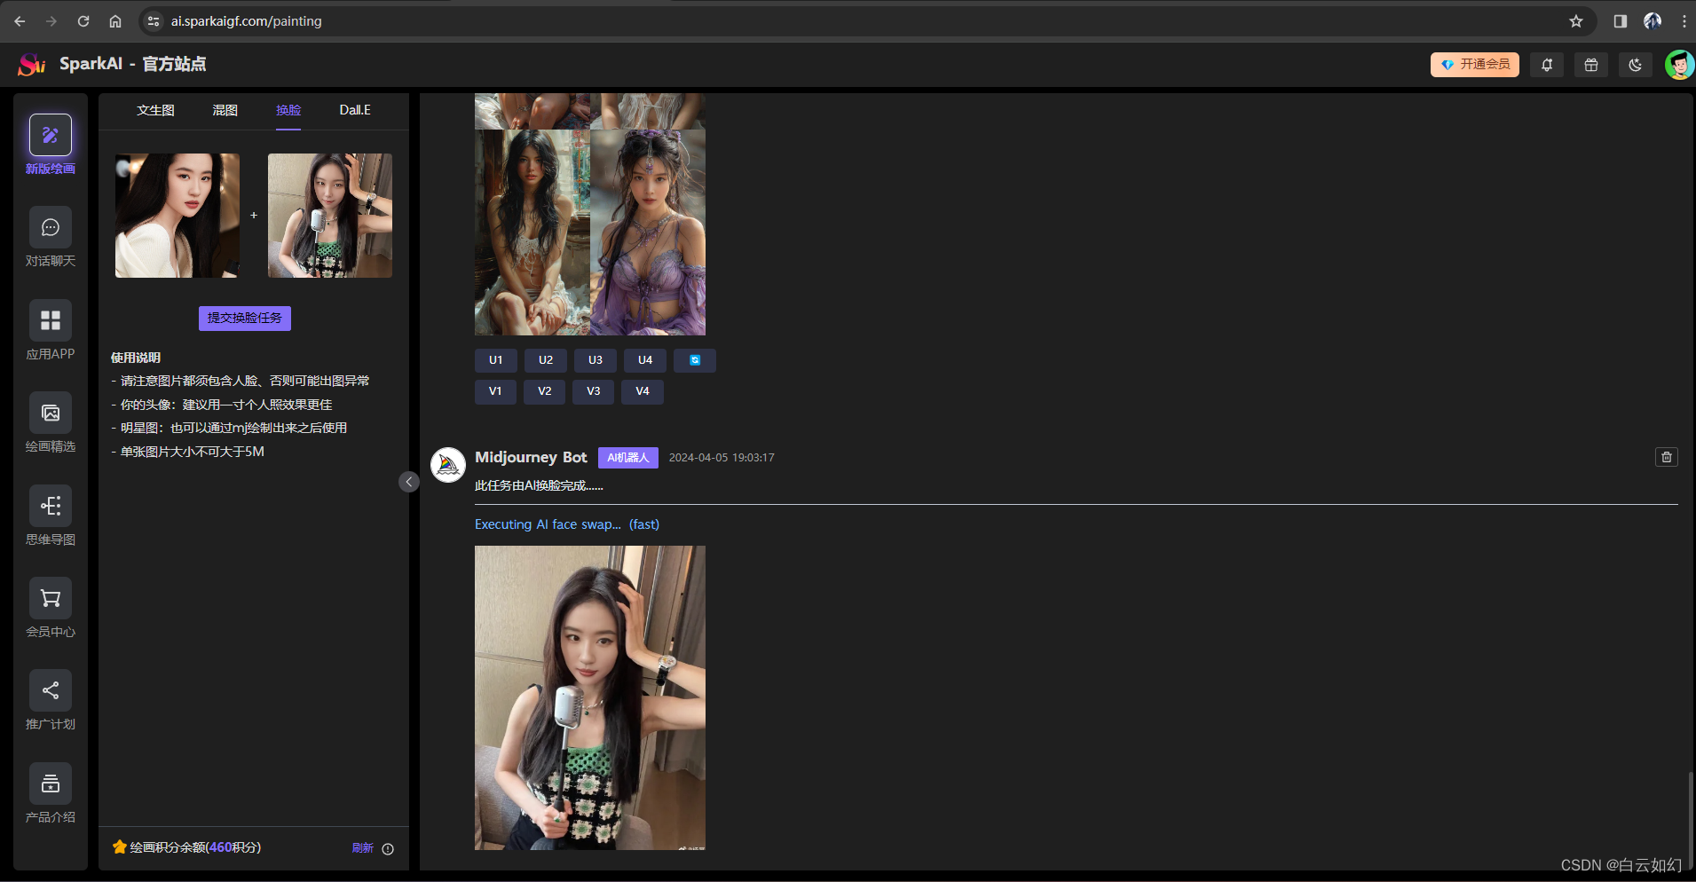Screen dimensions: 1696x882
Task: Open the 绘画精选 gallery icon
Action: (51, 413)
